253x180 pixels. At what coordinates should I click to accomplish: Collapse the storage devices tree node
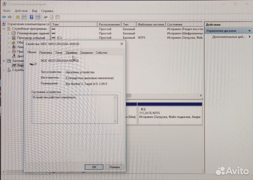[4, 61]
